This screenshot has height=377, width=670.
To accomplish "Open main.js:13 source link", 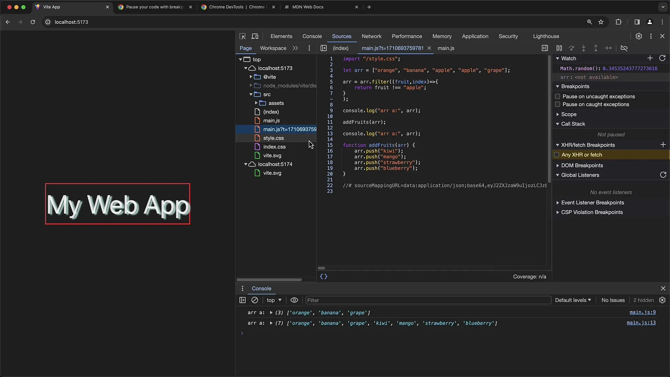I will (x=641, y=323).
